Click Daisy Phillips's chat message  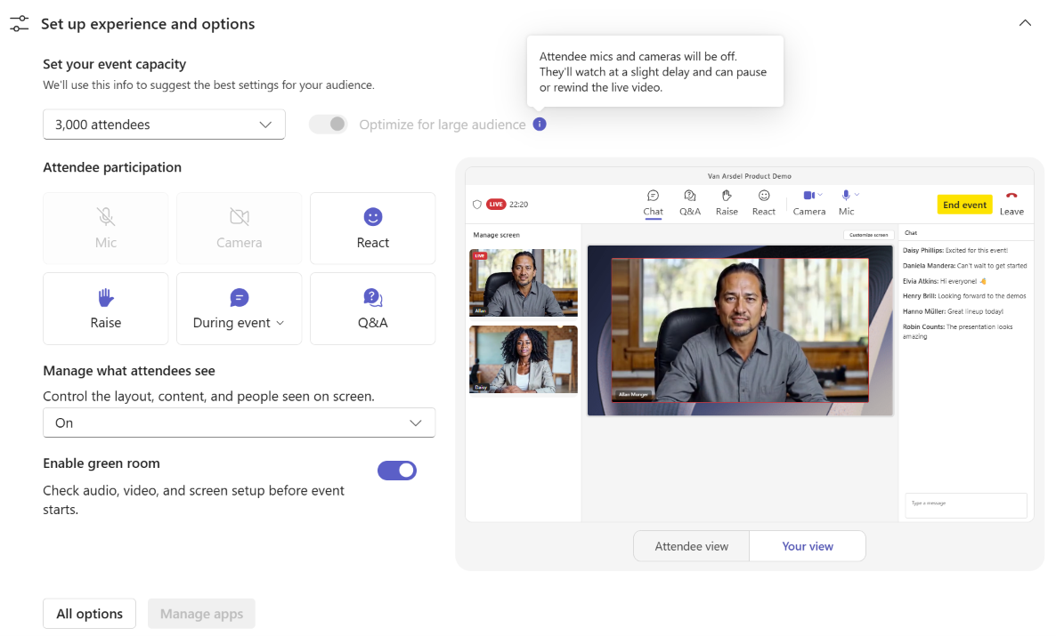[955, 250]
